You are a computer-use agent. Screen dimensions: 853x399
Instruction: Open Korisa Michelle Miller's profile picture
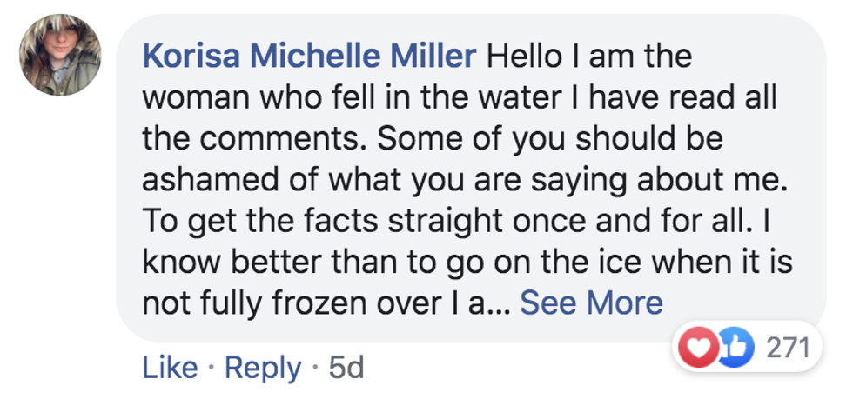pyautogui.click(x=60, y=55)
